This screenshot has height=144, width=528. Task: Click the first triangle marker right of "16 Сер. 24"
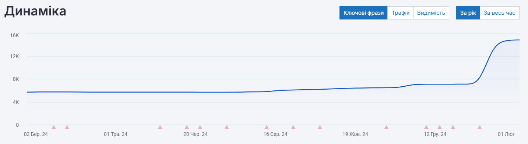(293, 127)
